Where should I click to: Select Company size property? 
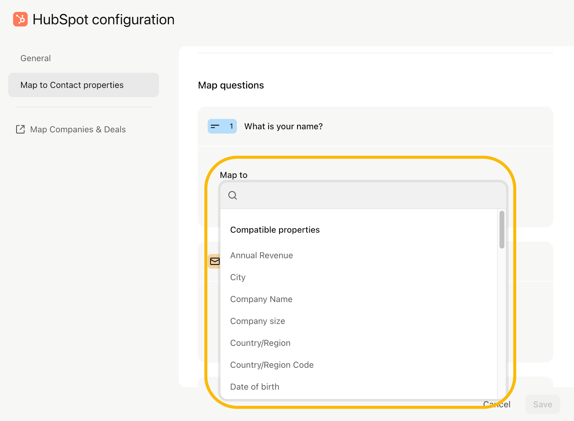click(258, 321)
